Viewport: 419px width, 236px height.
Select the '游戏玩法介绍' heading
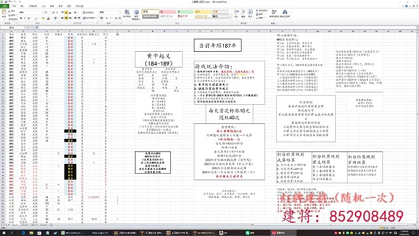point(213,66)
